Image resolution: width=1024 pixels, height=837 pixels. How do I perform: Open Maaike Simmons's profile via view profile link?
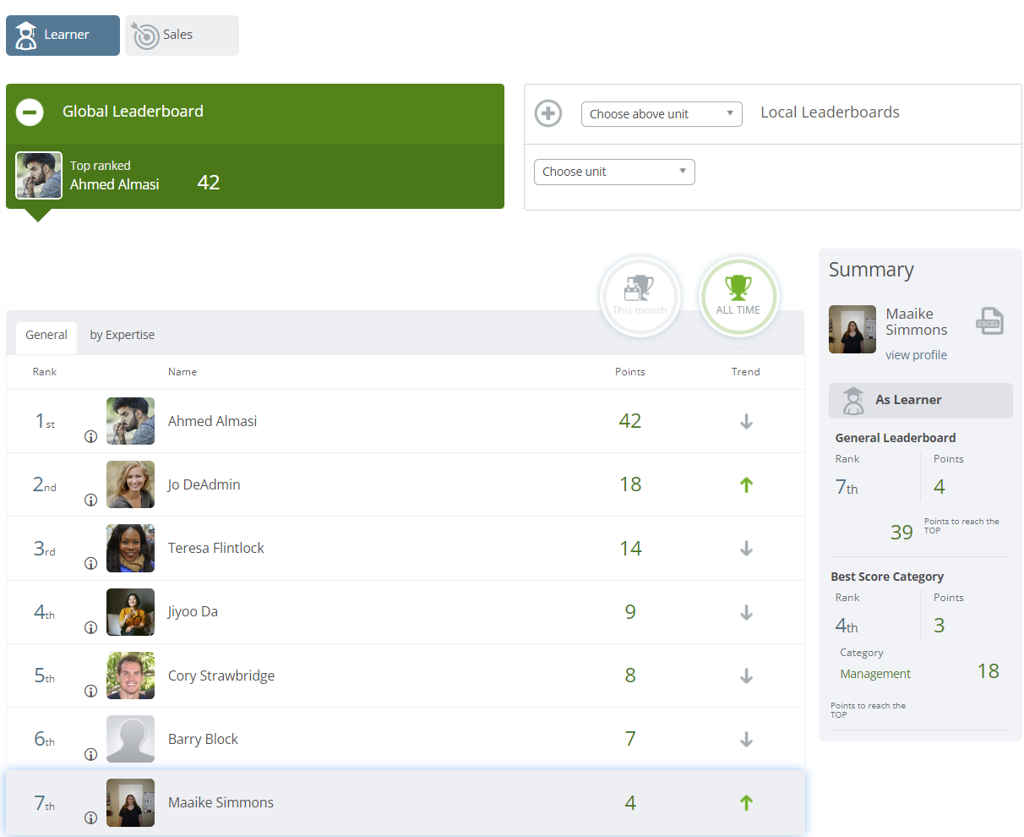(x=916, y=355)
